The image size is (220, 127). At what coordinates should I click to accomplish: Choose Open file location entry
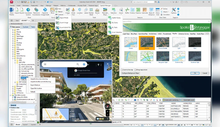point(36,88)
